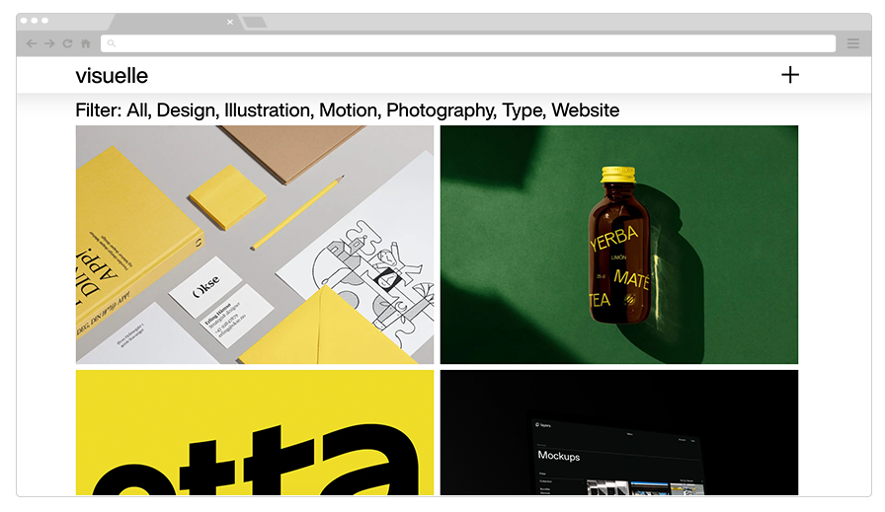This screenshot has width=885, height=512.
Task: Open the browser hamburger menu
Action: (852, 43)
